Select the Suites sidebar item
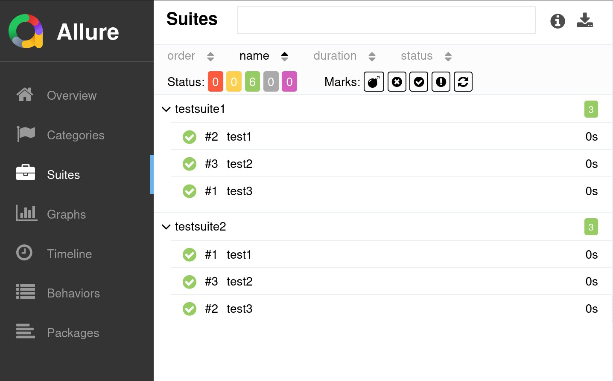Image resolution: width=613 pixels, height=381 pixels. click(x=63, y=175)
